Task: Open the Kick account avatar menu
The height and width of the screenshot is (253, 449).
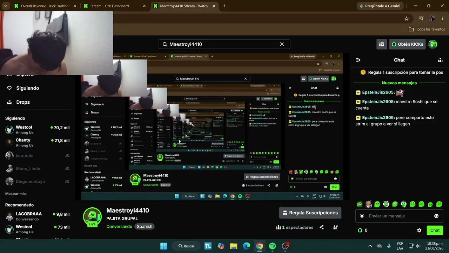Action: coord(433,44)
